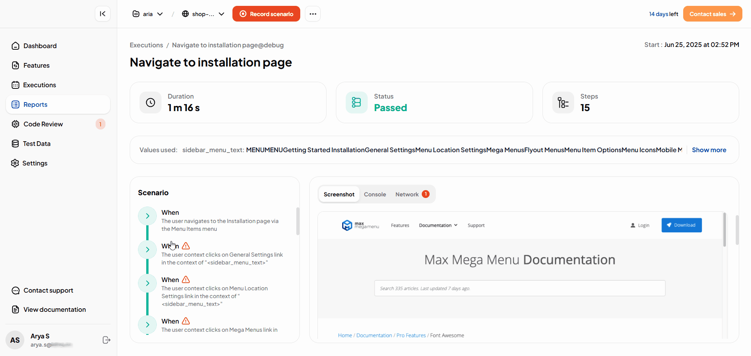The height and width of the screenshot is (356, 751).
Task: Click the Show more link
Action: [x=709, y=150]
